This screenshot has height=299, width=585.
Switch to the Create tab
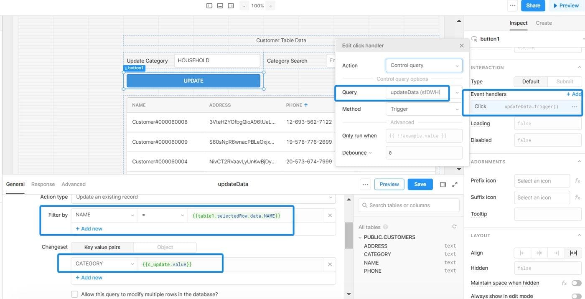(544, 23)
